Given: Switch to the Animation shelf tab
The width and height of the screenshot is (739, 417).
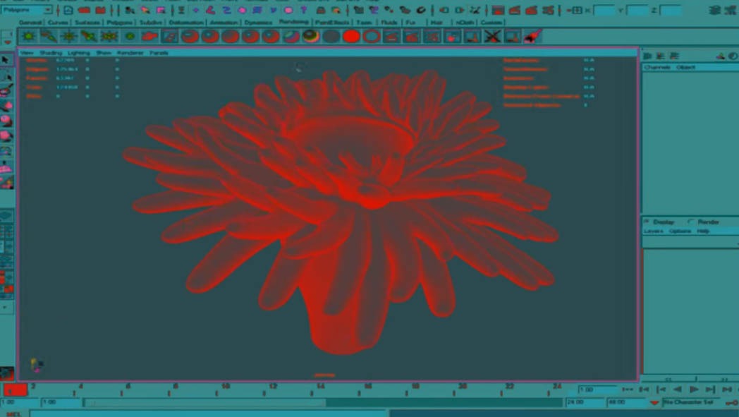Looking at the screenshot, I should 224,22.
